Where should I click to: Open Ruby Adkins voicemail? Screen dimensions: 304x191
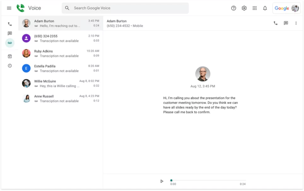pyautogui.click(x=61, y=53)
